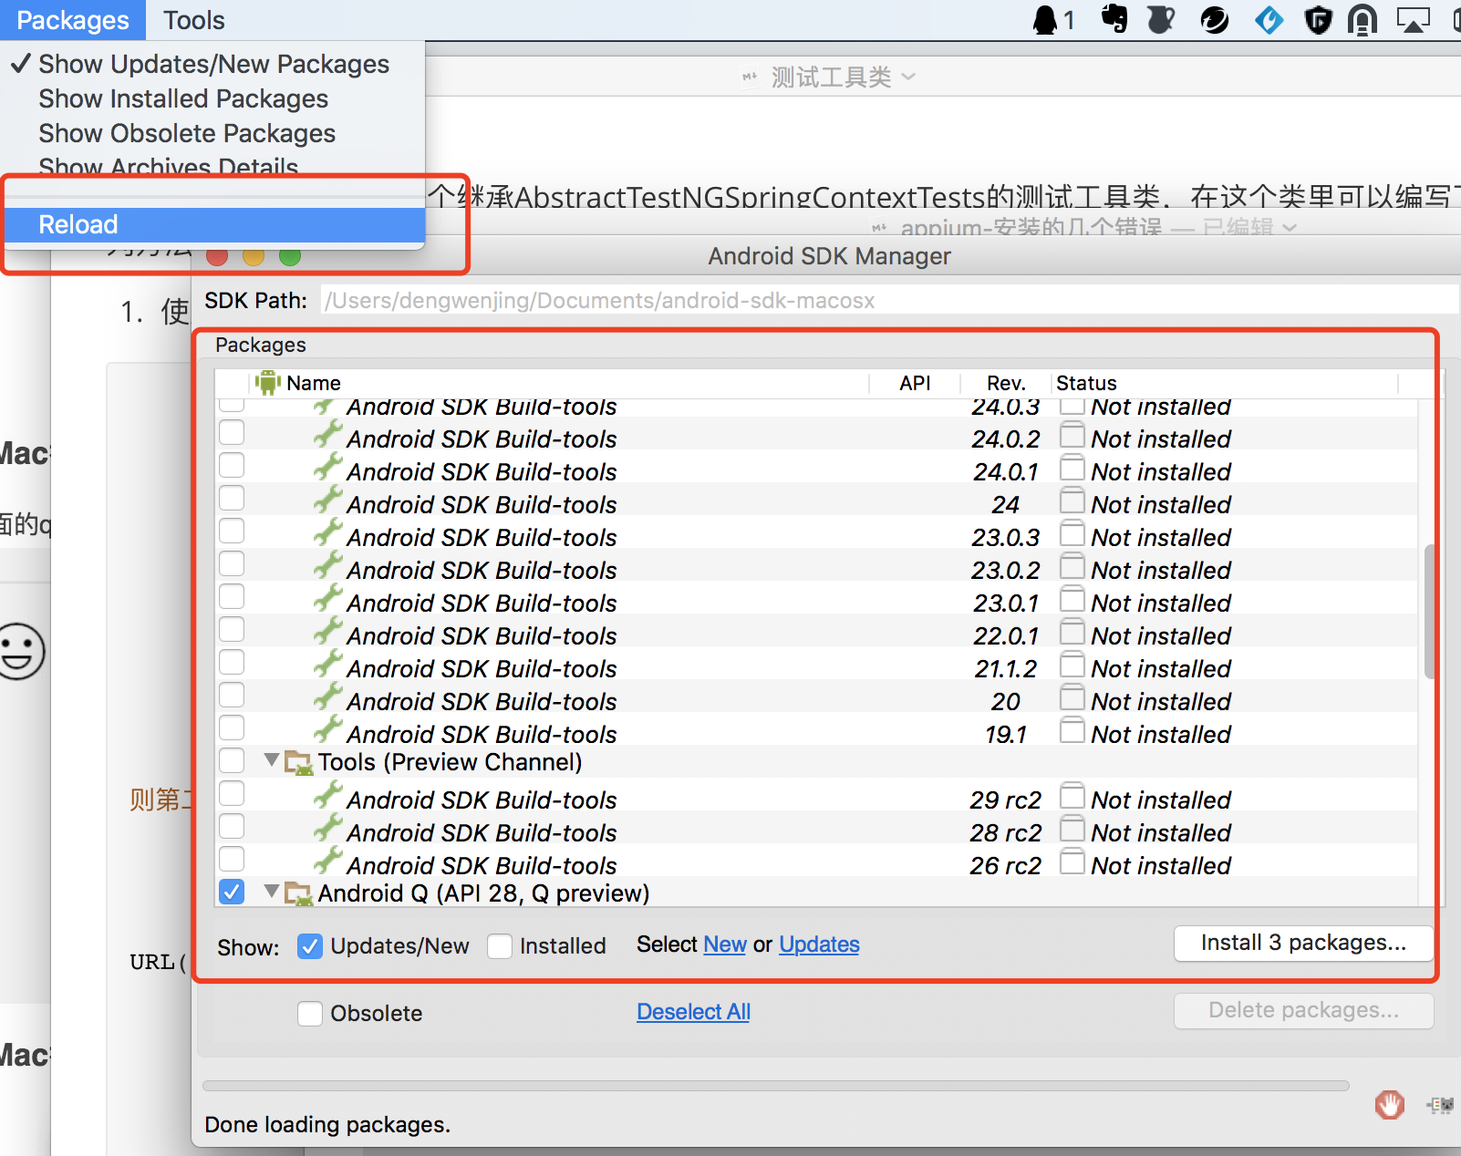Collapse the Android Q (API 28) group
This screenshot has width=1461, height=1156.
coord(271,891)
